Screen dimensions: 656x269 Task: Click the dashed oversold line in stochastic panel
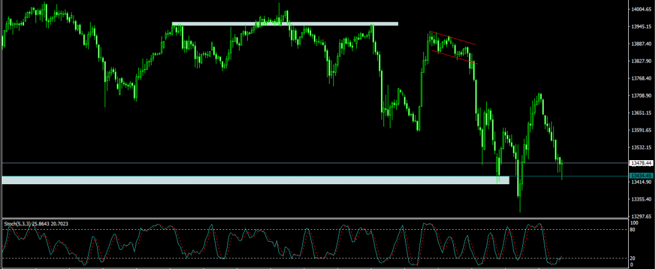click(x=314, y=258)
